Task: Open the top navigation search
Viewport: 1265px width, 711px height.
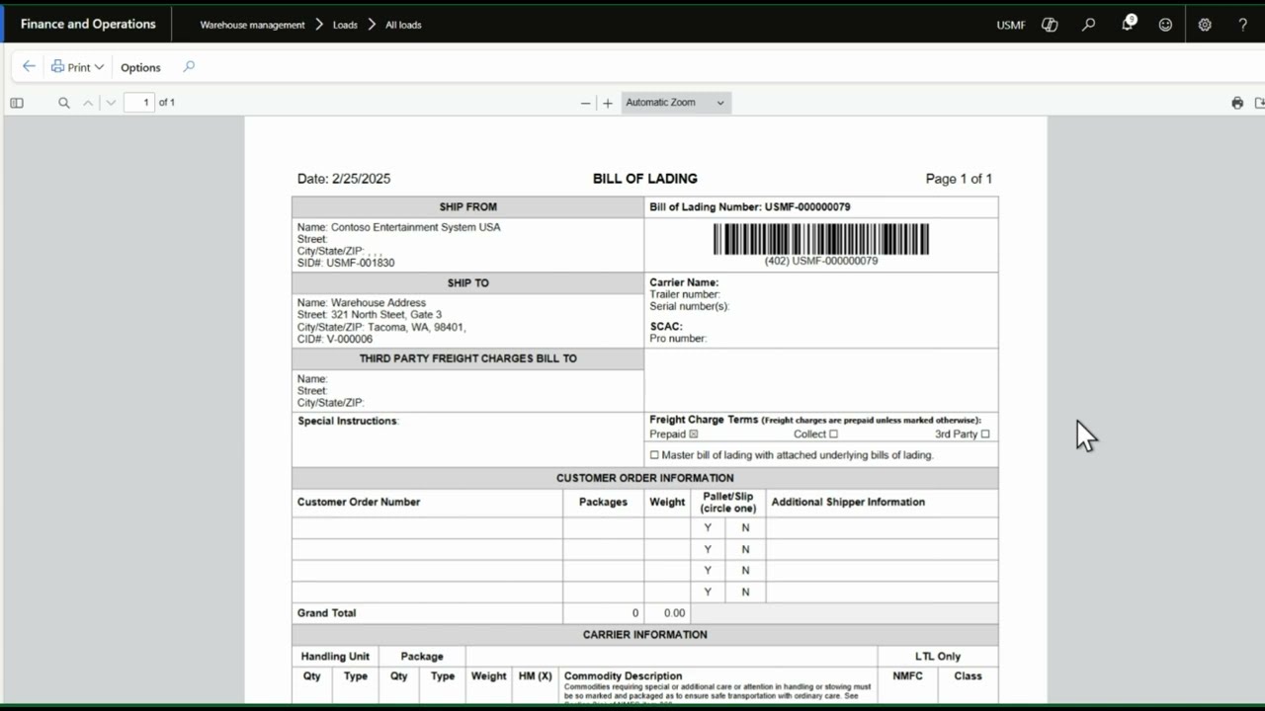Action: (x=1088, y=25)
